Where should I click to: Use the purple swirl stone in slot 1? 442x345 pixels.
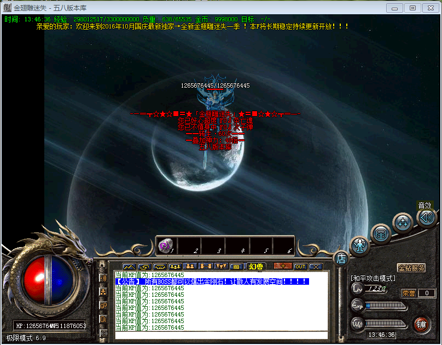click(166, 246)
